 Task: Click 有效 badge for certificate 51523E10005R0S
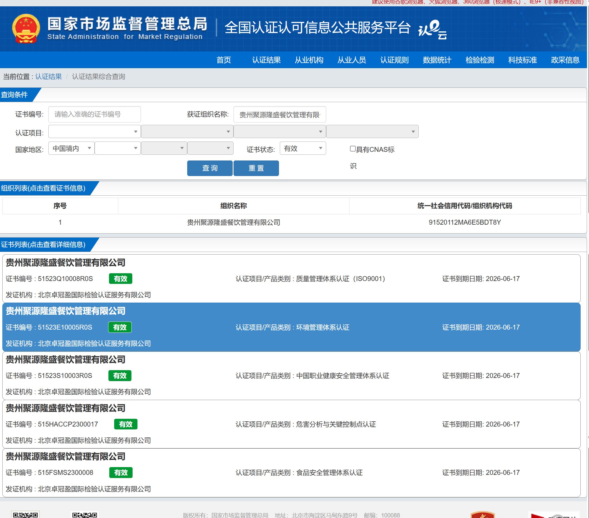coord(120,327)
